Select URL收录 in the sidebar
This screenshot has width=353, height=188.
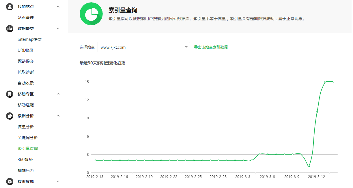click(x=25, y=50)
